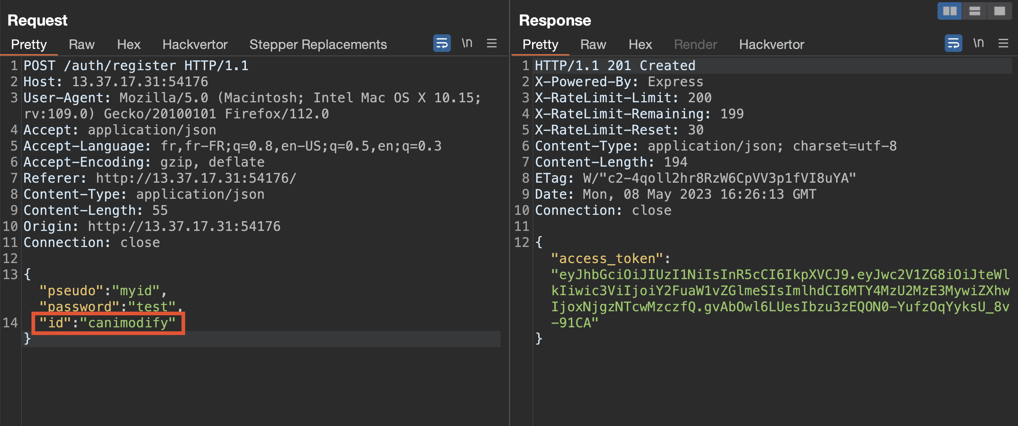Click the Response panel title

coord(555,20)
